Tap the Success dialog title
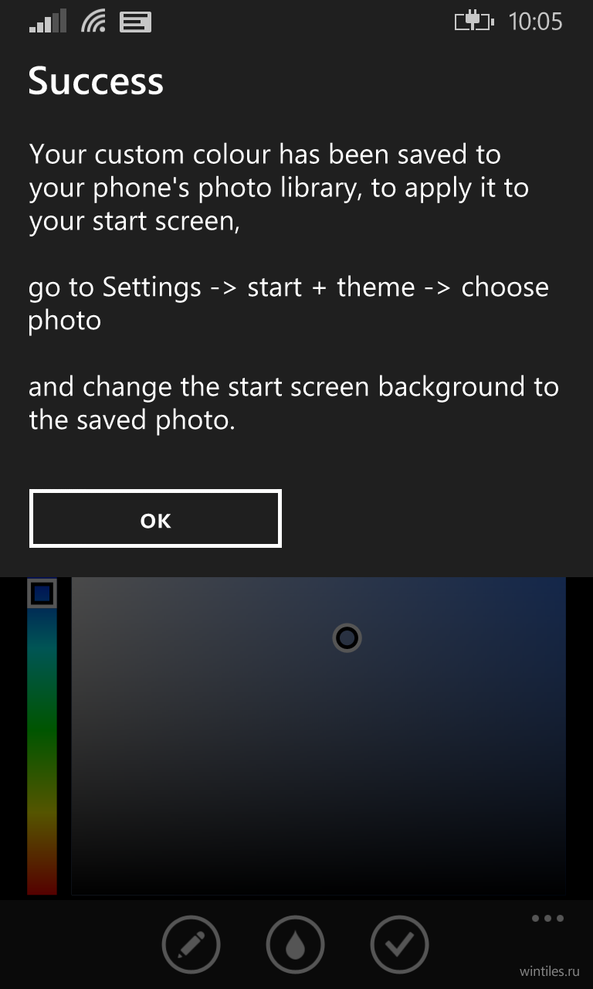593x989 pixels. (96, 81)
